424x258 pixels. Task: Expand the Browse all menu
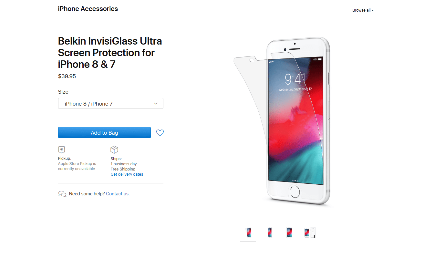tap(363, 10)
